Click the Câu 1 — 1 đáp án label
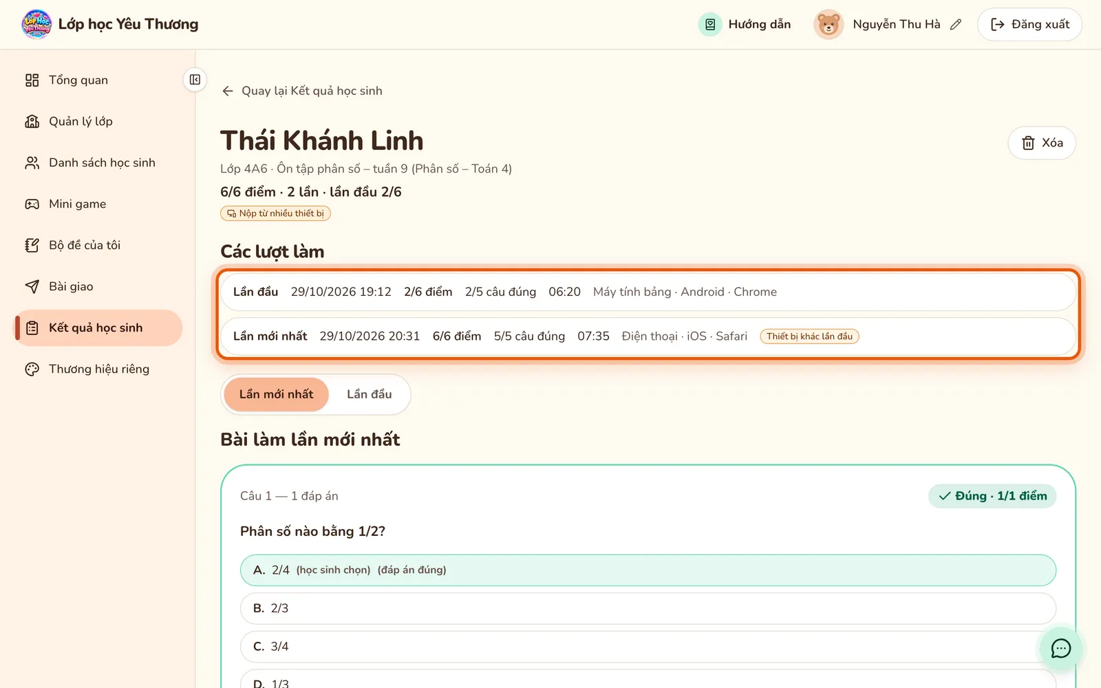1101x688 pixels. click(289, 496)
